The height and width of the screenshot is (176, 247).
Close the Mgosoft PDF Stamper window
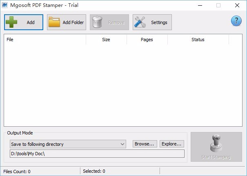[x=237, y=5]
